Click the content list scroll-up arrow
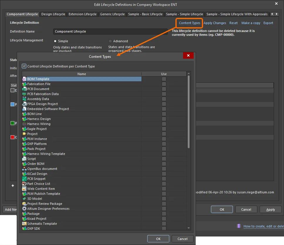The height and width of the screenshot is (245, 284). (189, 74)
